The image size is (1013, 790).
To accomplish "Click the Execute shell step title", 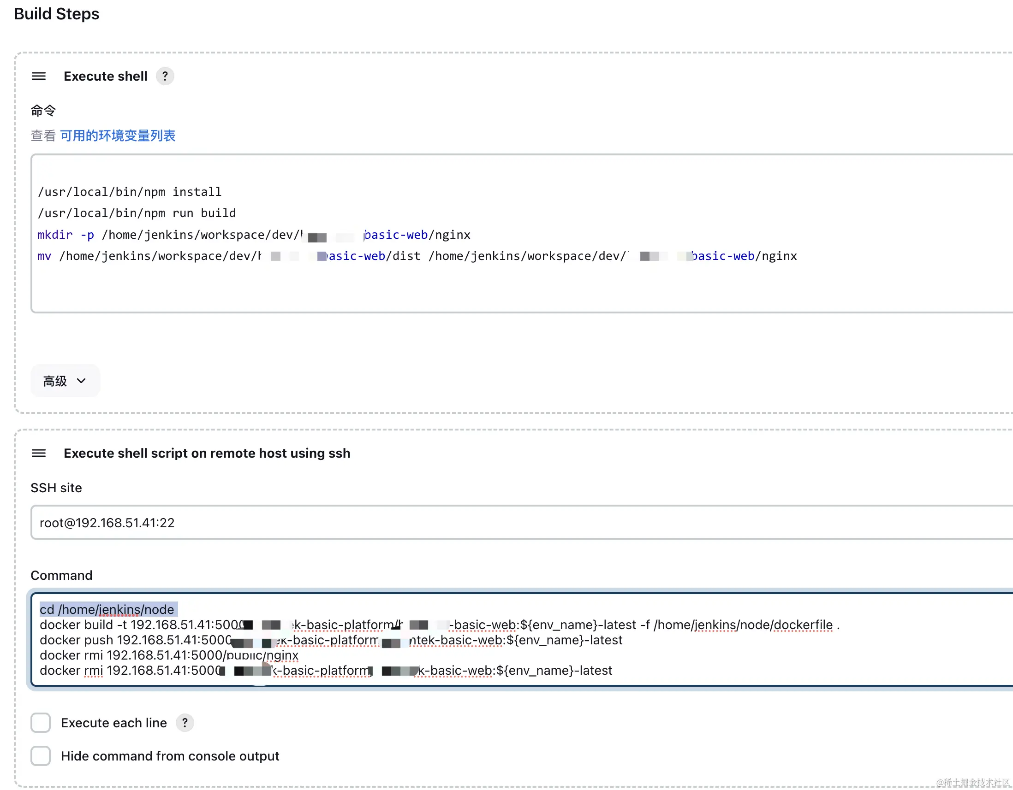I will click(105, 76).
